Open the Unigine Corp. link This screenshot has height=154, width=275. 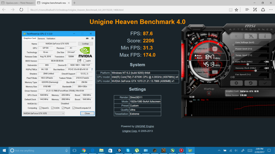[x=130, y=131]
